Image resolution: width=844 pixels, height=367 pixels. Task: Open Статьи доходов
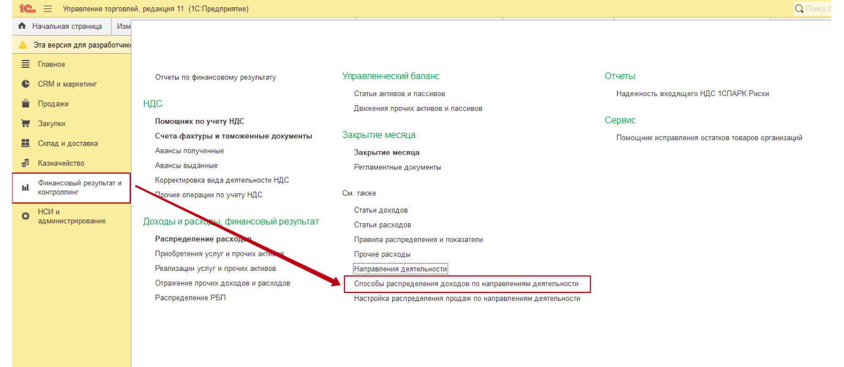[x=381, y=210]
